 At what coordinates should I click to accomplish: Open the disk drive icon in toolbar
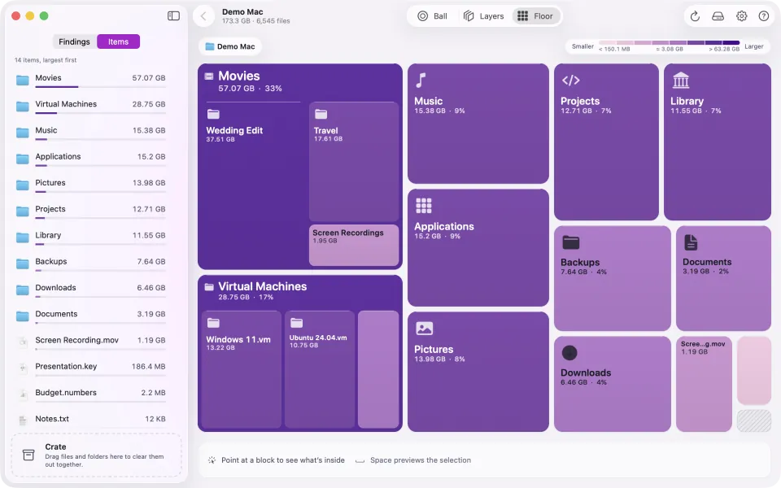718,16
